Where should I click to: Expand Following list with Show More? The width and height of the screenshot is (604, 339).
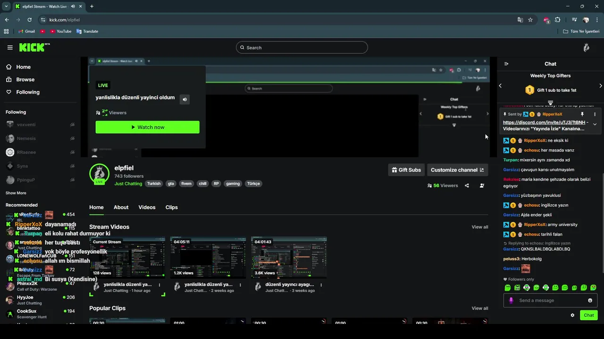[x=16, y=193]
